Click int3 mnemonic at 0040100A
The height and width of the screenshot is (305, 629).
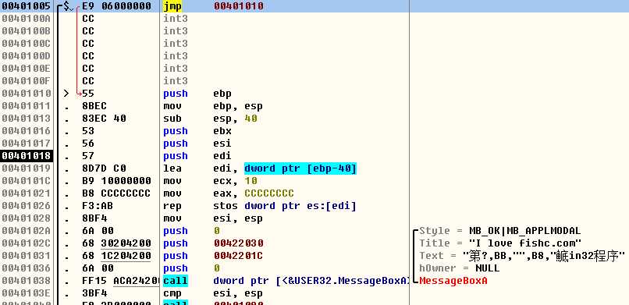[x=176, y=19]
